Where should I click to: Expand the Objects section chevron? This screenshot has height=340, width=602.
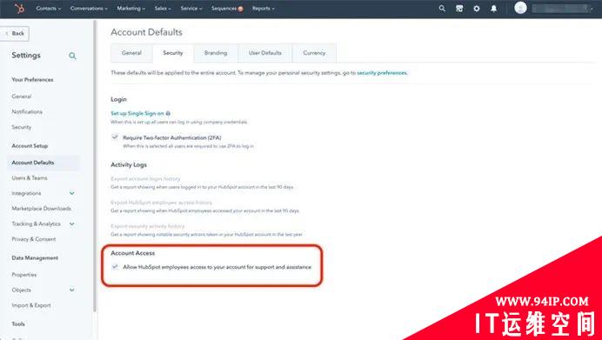point(72,290)
